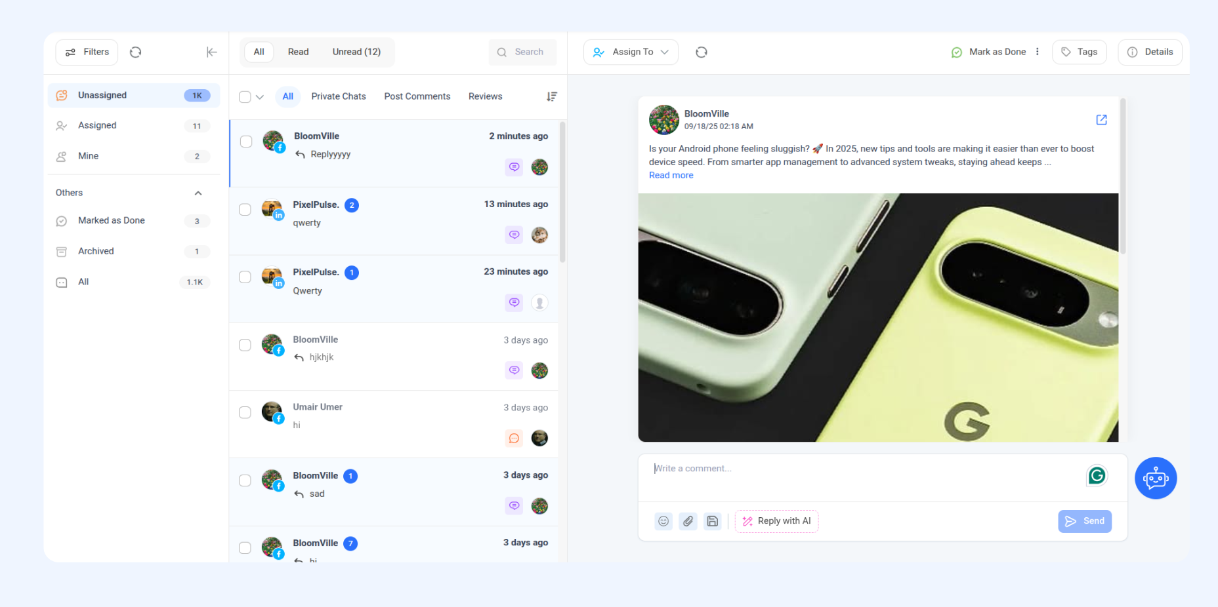This screenshot has width=1218, height=607.
Task: Click the Grammarly icon in comment box
Action: [1097, 475]
